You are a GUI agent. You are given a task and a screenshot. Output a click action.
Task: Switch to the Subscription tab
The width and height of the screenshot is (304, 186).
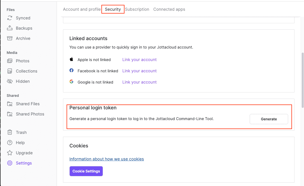pyautogui.click(x=137, y=9)
